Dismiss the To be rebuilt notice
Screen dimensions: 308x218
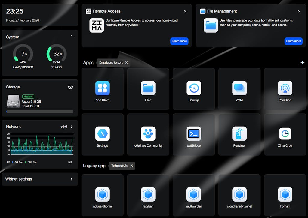coord(131,166)
